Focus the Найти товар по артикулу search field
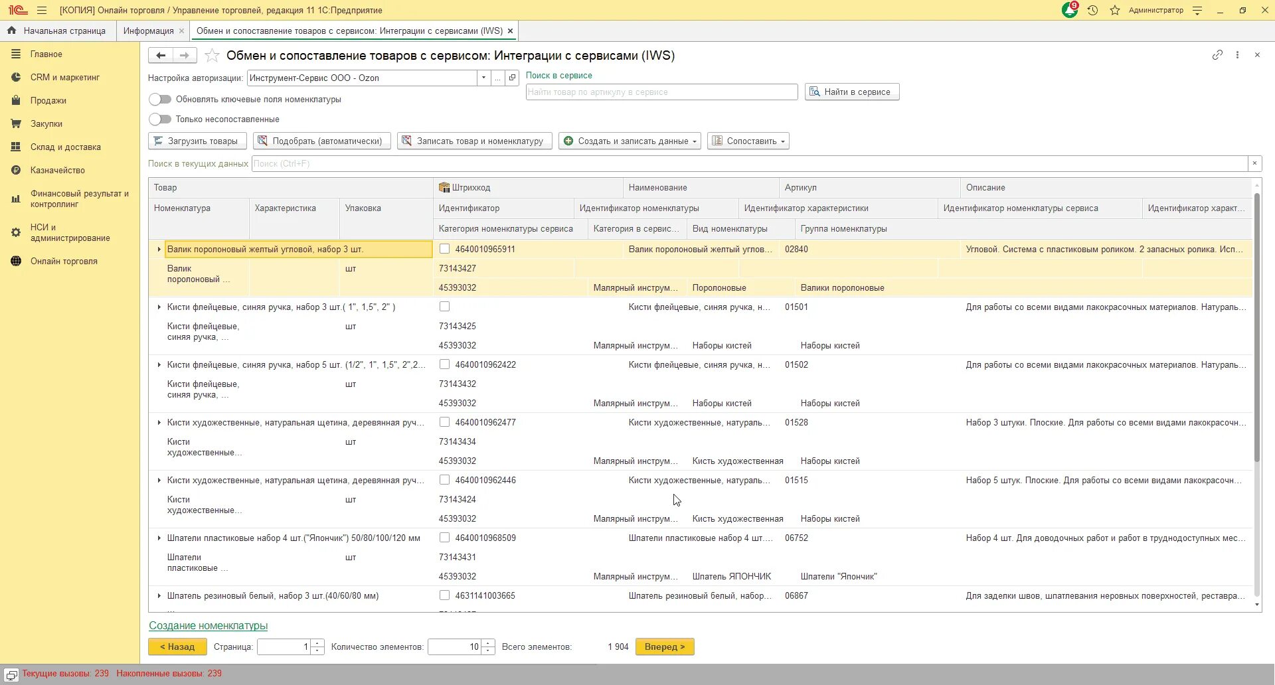 coord(661,92)
